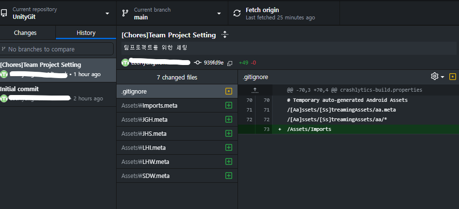
Task: Click the Fetch origin sync icon
Action: pyautogui.click(x=237, y=13)
